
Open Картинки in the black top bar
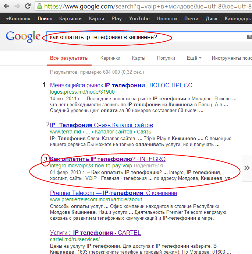point(70,19)
